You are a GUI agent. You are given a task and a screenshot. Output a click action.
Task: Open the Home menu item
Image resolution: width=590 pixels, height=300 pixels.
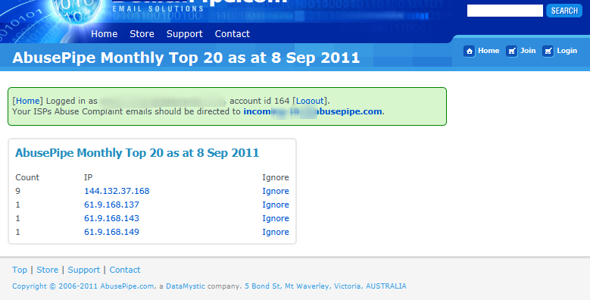(x=105, y=34)
